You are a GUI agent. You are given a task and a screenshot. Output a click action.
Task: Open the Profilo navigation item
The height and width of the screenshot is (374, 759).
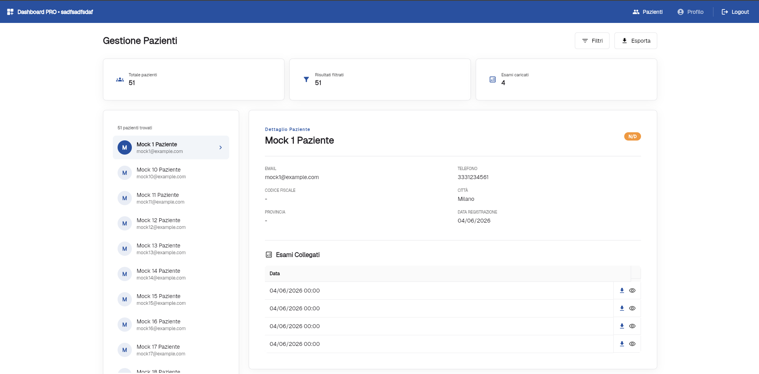tap(690, 12)
